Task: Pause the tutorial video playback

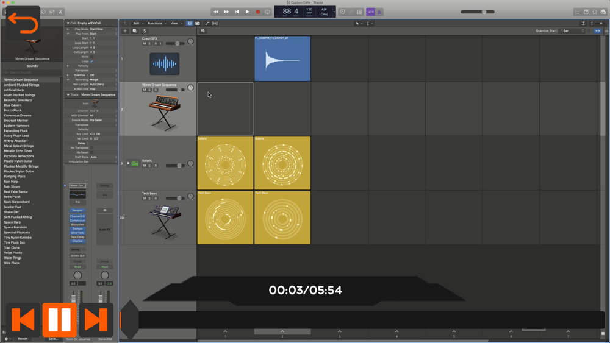Action: (x=60, y=320)
